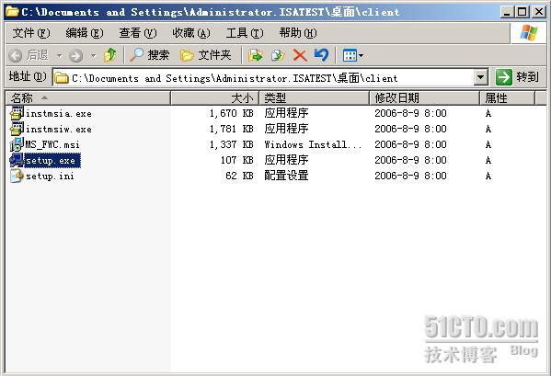
Task: Click the MS_FWC.msi file name
Action: pyautogui.click(x=52, y=144)
